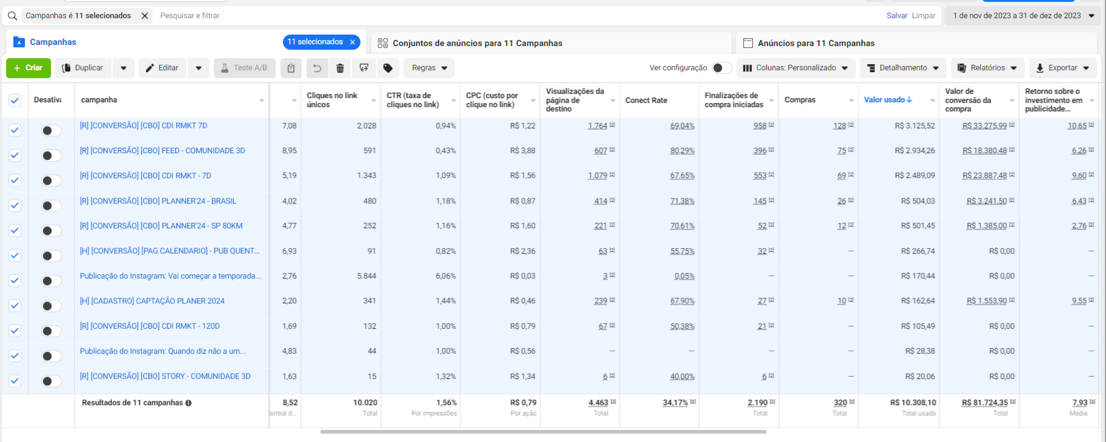Click the green Criar button

pyautogui.click(x=28, y=68)
